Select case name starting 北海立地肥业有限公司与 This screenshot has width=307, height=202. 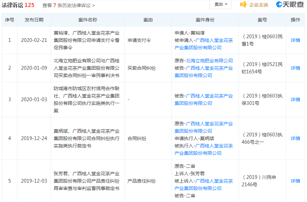[87, 68]
